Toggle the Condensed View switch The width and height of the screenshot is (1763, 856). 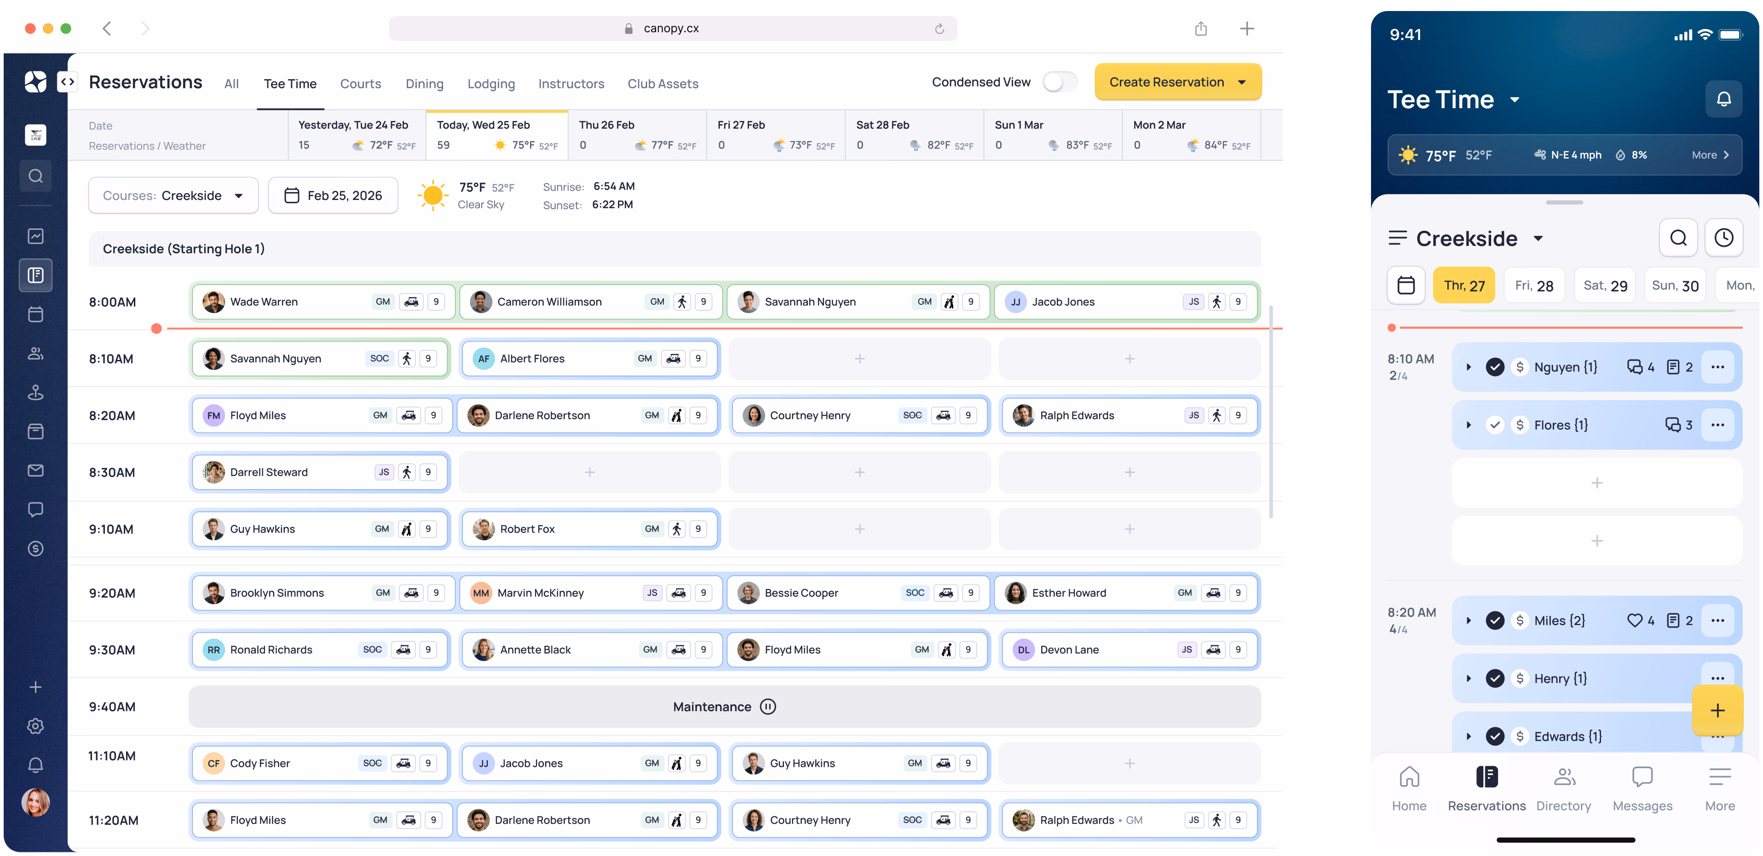click(1060, 82)
